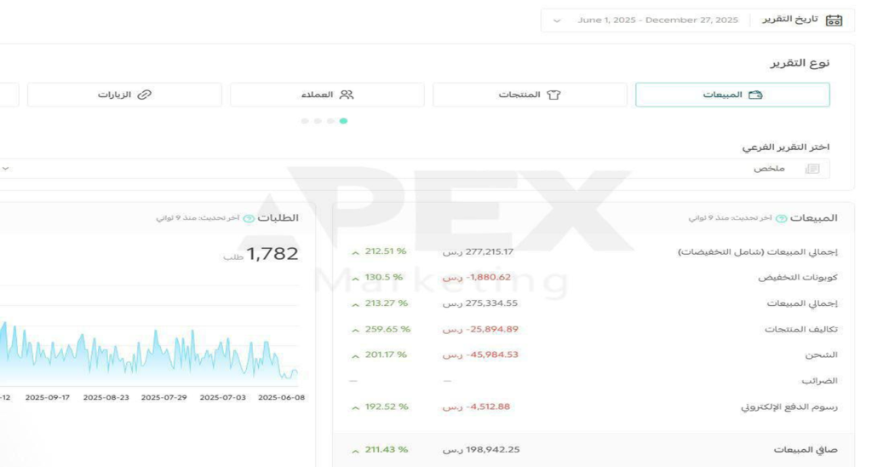
Task: Click the 2025-08-23 chart axis date
Action: pos(106,398)
